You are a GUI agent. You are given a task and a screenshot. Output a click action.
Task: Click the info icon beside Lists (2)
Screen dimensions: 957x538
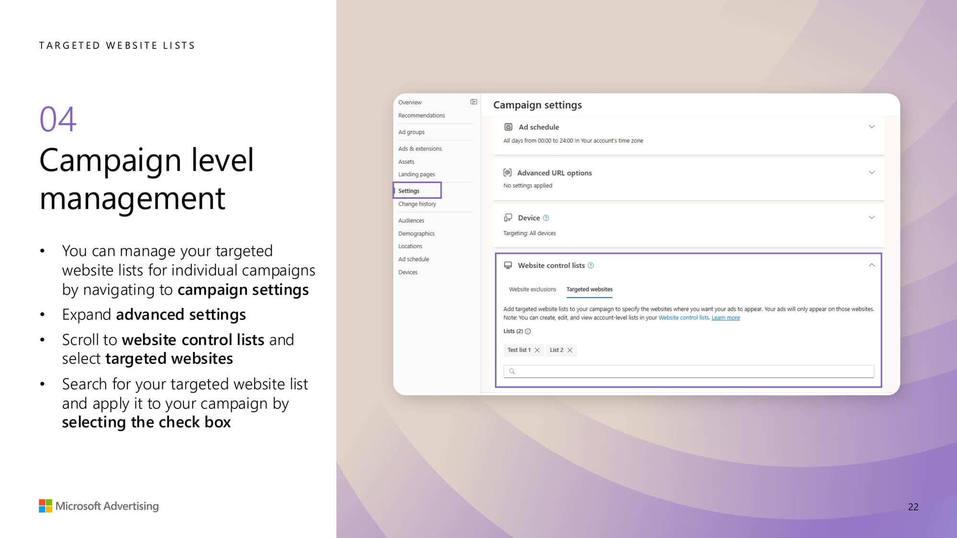[528, 331]
